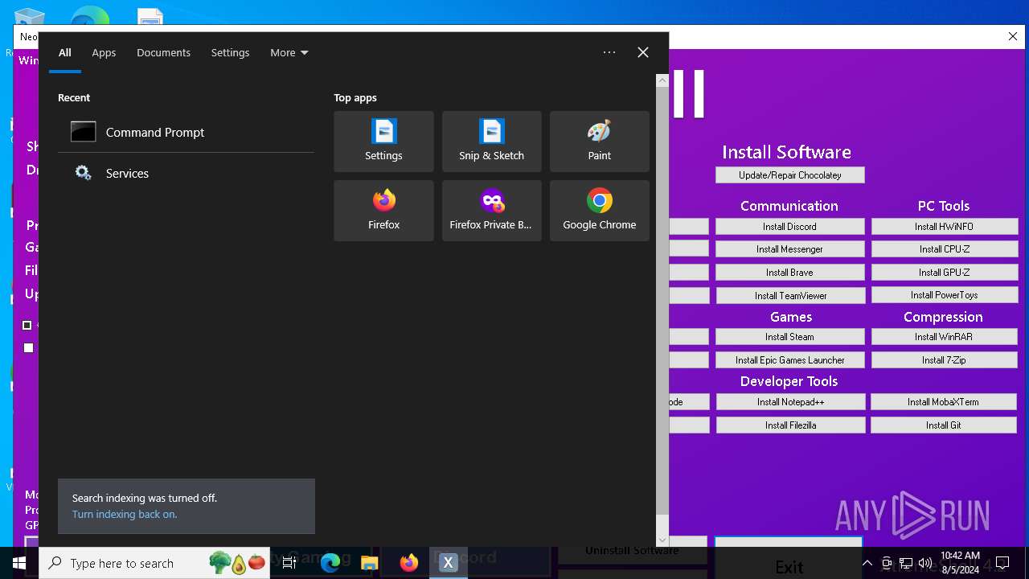This screenshot has height=579, width=1029.
Task: Click Install Discord button
Action: point(789,227)
